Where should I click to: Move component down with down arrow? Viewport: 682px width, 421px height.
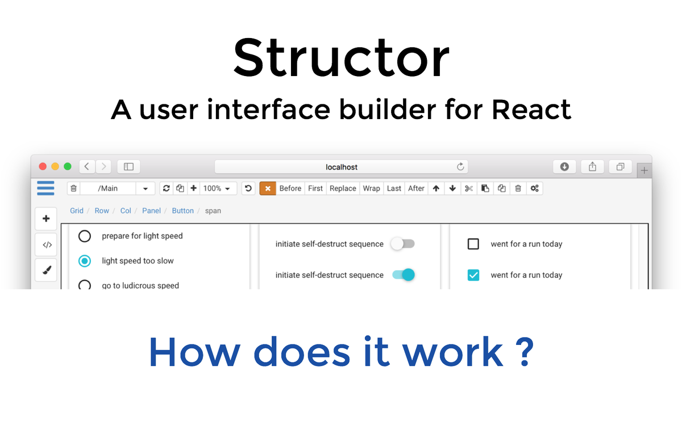coord(452,188)
